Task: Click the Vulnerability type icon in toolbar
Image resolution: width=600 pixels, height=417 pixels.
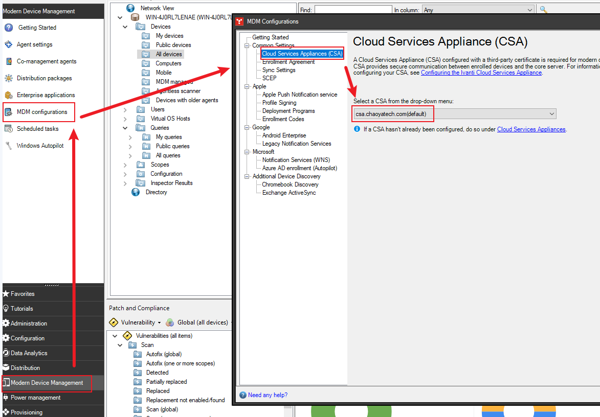Action: (114, 322)
